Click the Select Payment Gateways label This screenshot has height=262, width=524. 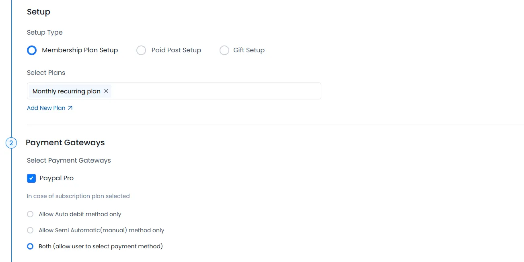[68, 160]
